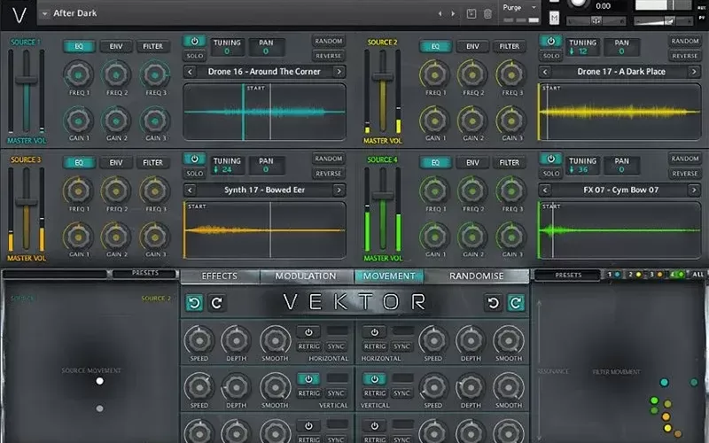This screenshot has width=709, height=443.
Task: Switch to the Randomise tab
Action: pyautogui.click(x=476, y=276)
